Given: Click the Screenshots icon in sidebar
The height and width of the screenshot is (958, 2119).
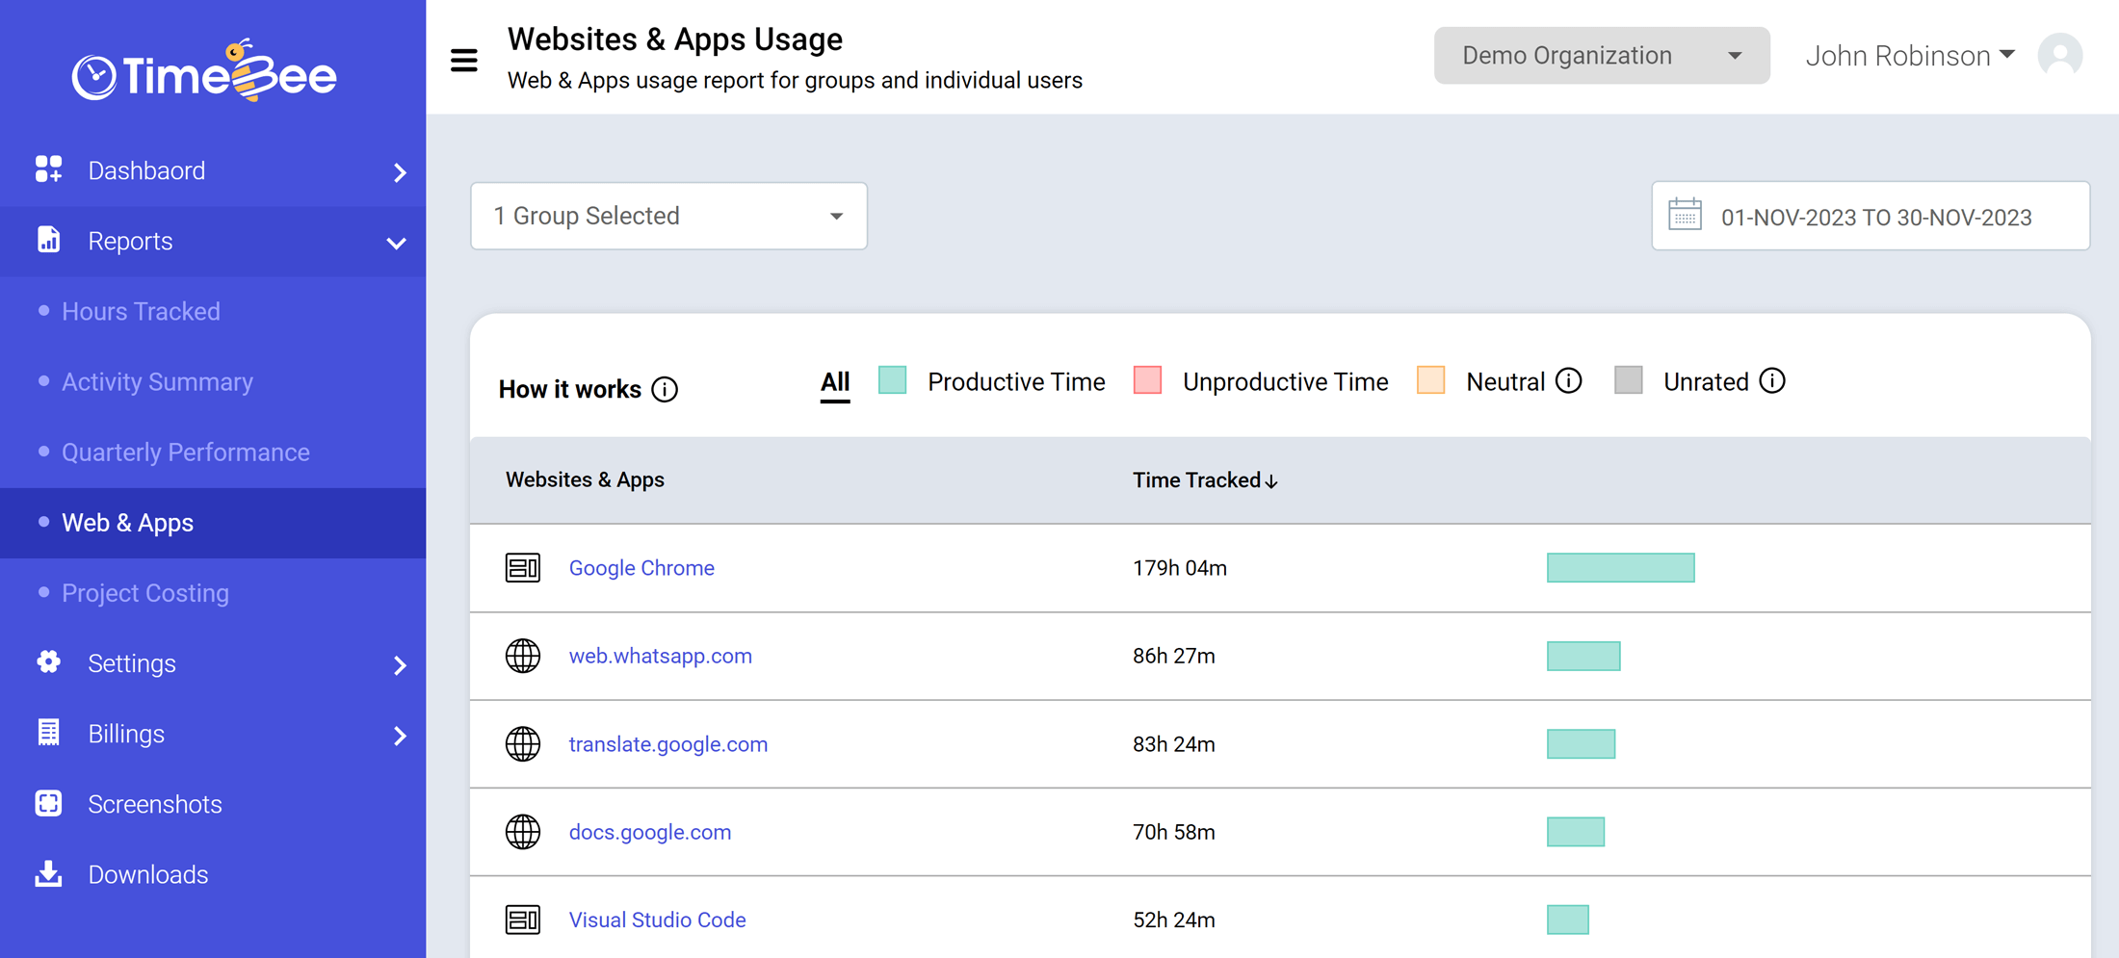Looking at the screenshot, I should tap(48, 803).
